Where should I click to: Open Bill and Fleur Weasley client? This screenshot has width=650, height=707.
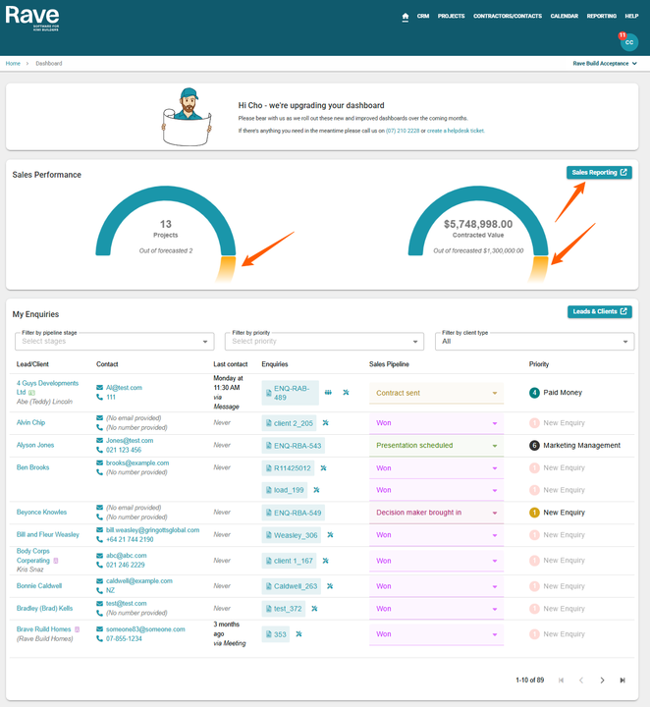click(x=48, y=534)
